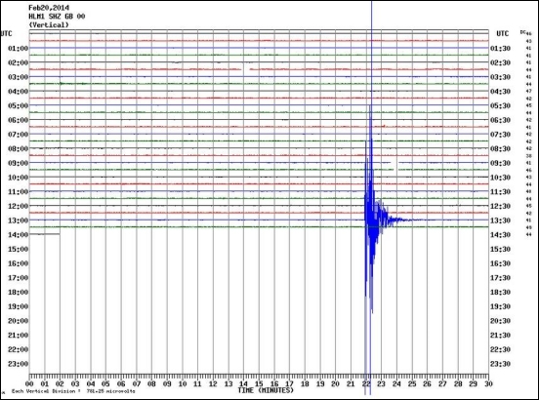539x400 pixels.
Task: Click the "14:00" hour label on left axis
Action: click(x=19, y=235)
